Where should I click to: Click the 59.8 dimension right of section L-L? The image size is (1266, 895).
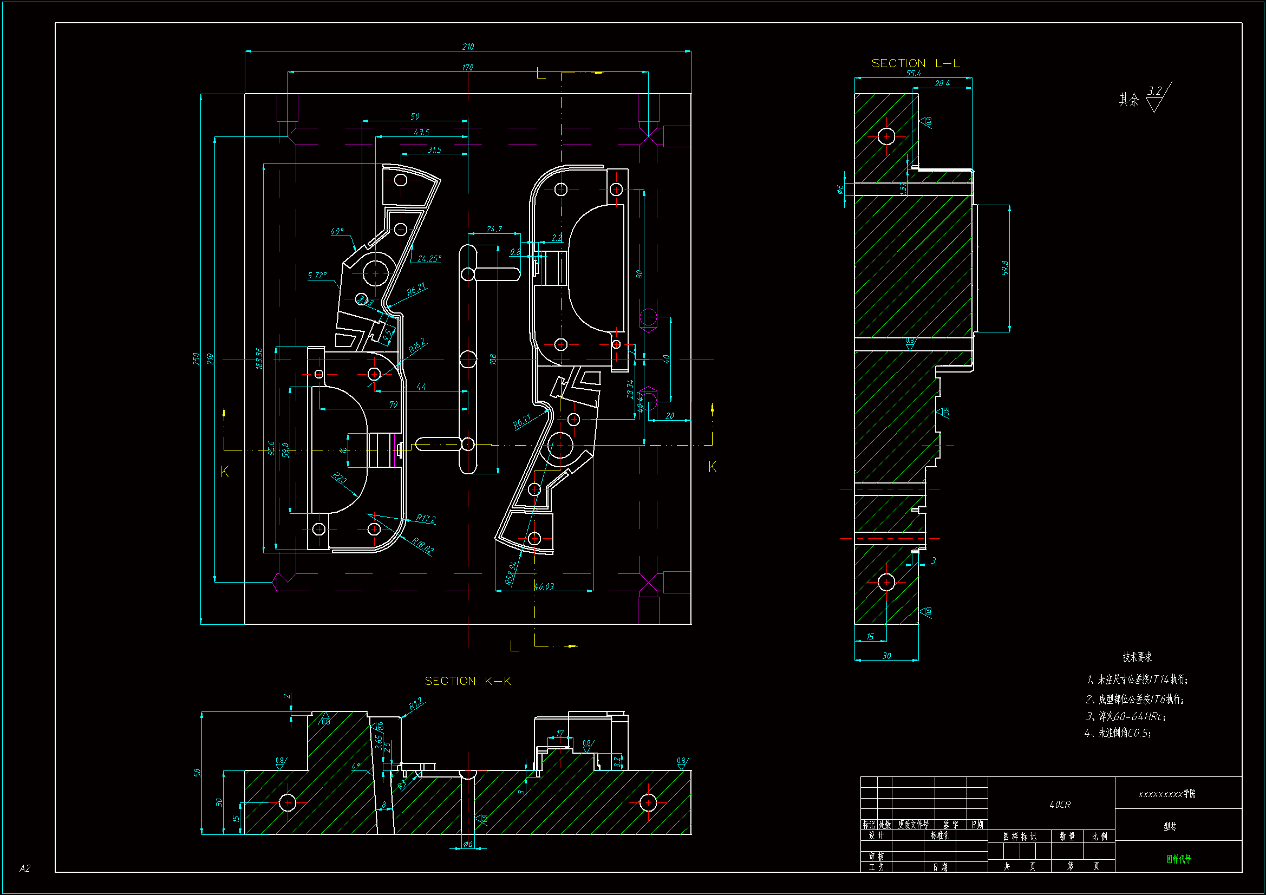[1004, 268]
